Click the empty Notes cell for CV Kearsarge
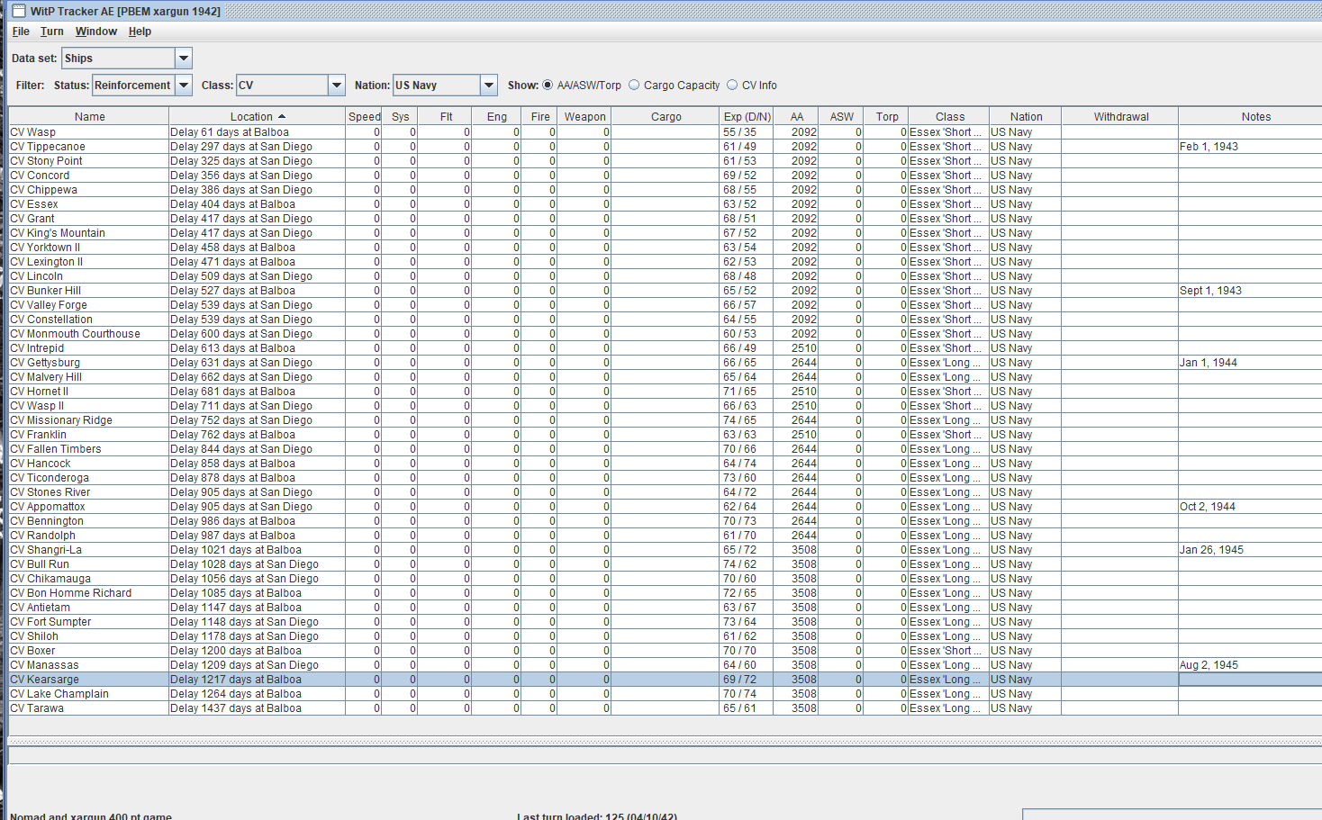The image size is (1322, 820). coord(1250,680)
